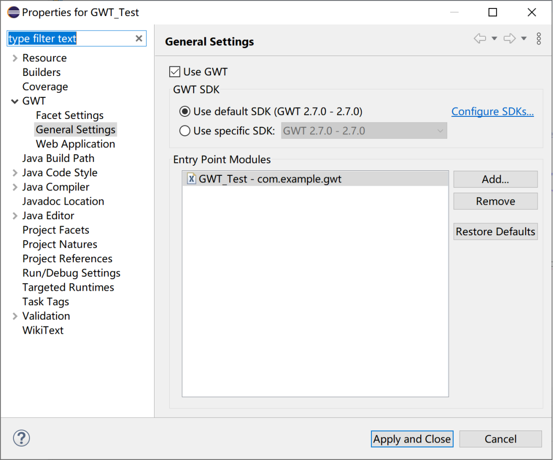Click the Add entry point module button

tap(495, 179)
